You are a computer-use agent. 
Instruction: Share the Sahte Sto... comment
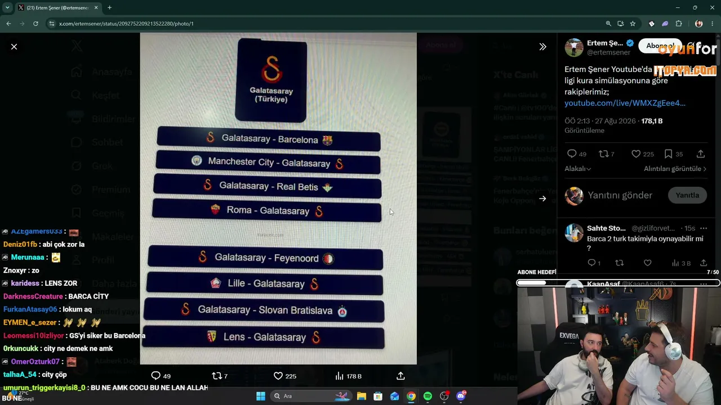coord(704,263)
